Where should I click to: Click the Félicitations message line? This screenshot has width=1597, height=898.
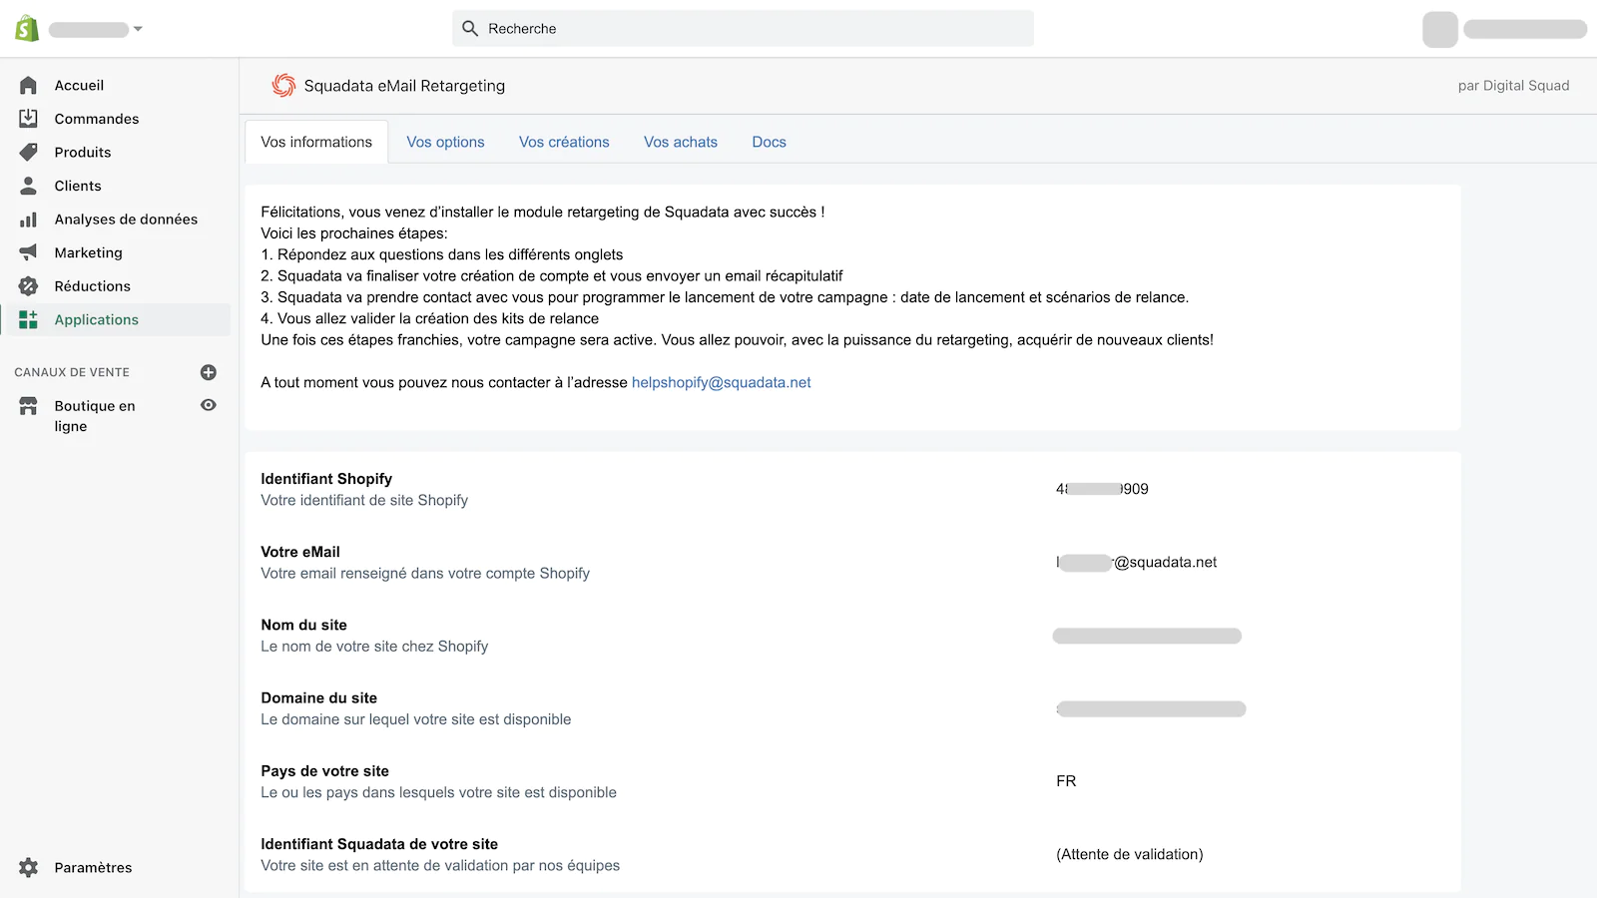click(x=542, y=212)
